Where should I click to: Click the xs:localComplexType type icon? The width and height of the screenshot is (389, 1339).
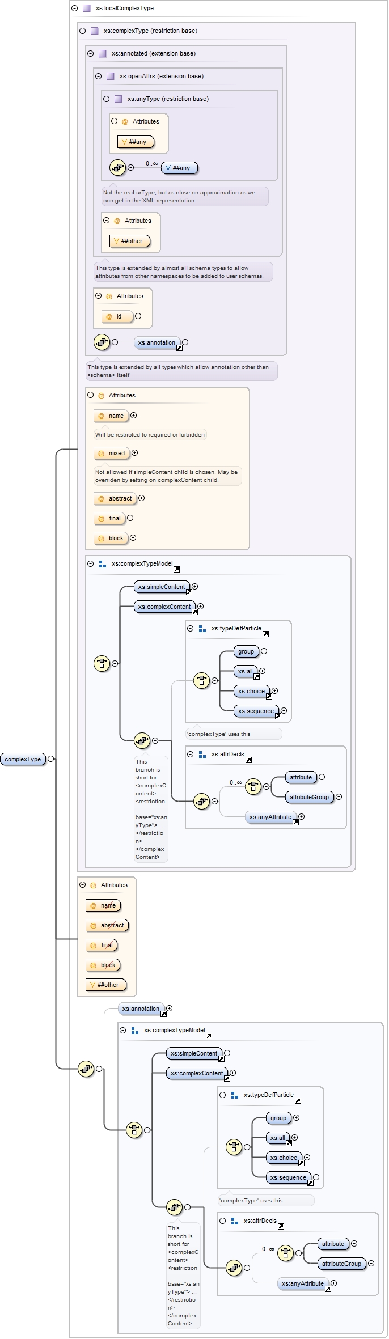tap(87, 9)
